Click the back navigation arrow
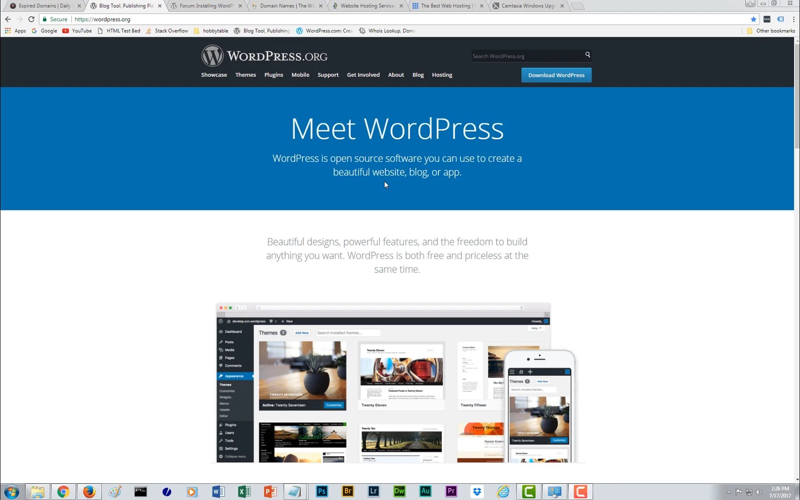Viewport: 800px width, 500px height. (x=7, y=19)
